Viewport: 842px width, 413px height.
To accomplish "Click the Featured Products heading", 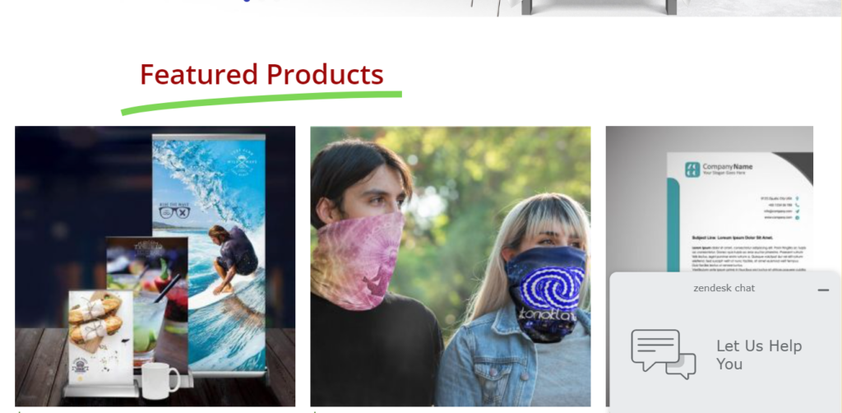I will (x=261, y=74).
